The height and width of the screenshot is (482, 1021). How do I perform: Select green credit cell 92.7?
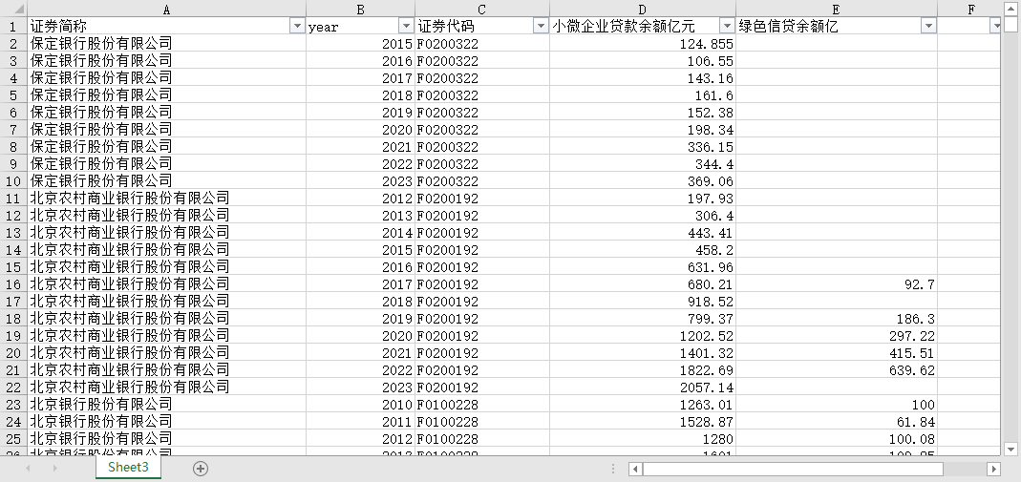[x=837, y=283]
